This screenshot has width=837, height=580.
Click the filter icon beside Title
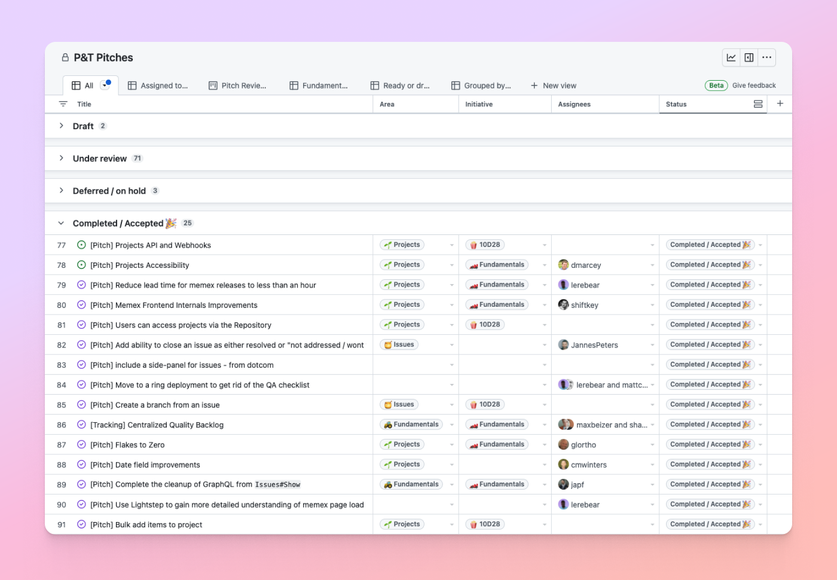tap(63, 104)
